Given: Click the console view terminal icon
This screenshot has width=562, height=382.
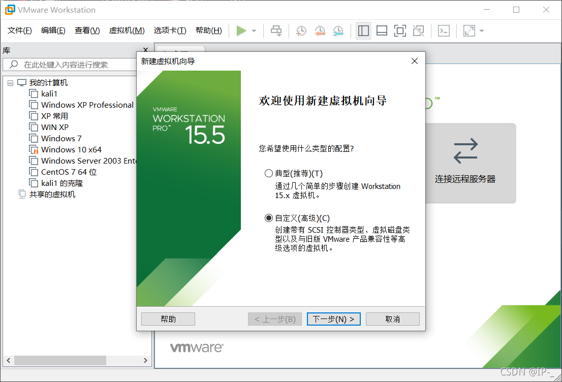Looking at the screenshot, I should (444, 31).
